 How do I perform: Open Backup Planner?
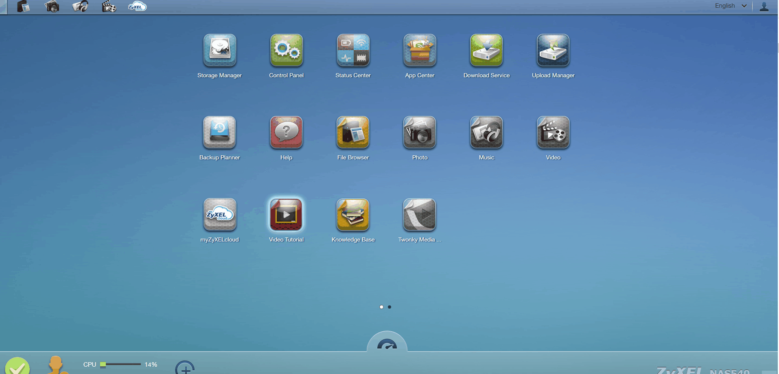[219, 133]
